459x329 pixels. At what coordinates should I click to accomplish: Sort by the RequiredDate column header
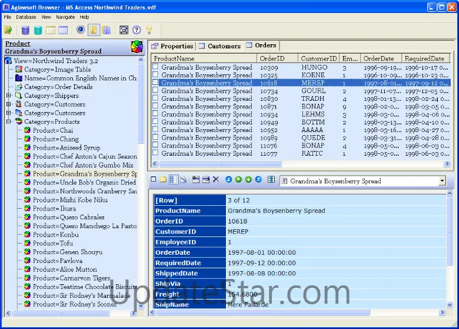tap(425, 58)
